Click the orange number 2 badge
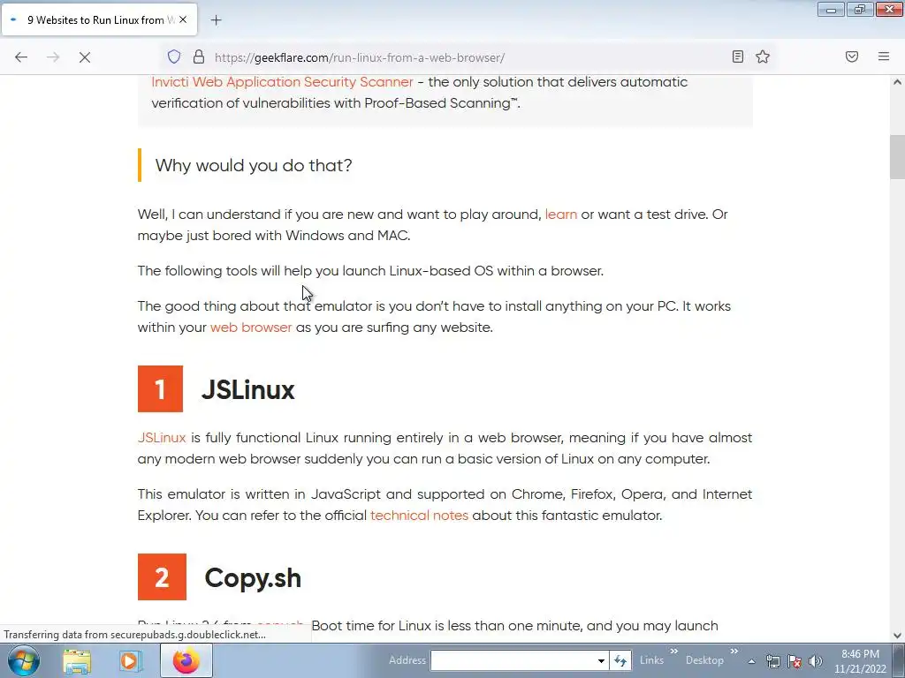The height and width of the screenshot is (678, 905). click(x=162, y=577)
